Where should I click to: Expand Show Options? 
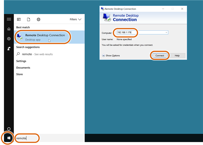111,56
